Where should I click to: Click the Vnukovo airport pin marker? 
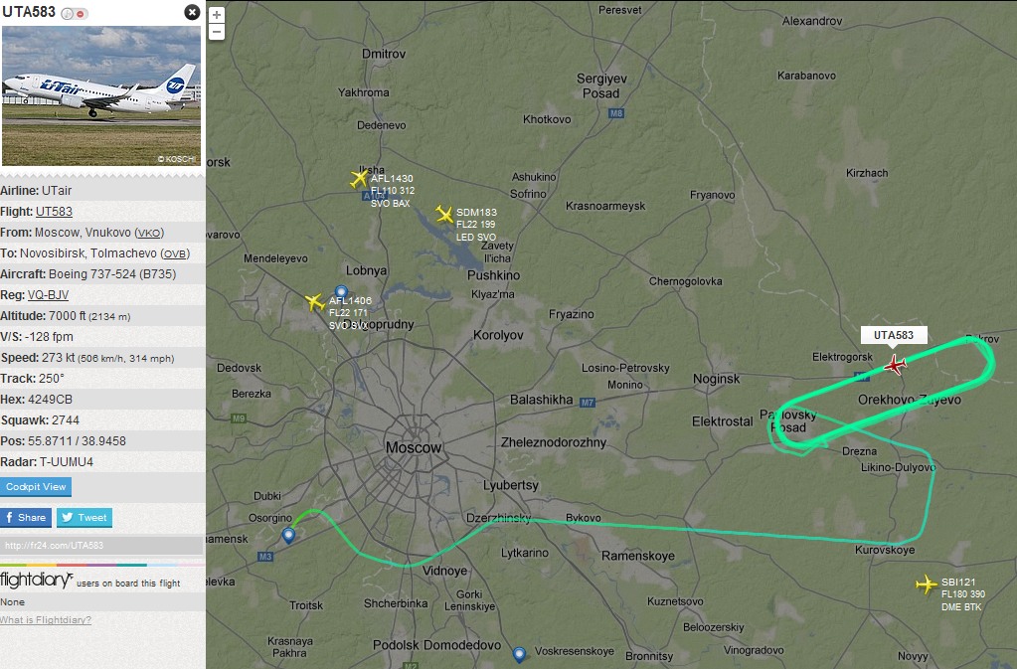[288, 536]
